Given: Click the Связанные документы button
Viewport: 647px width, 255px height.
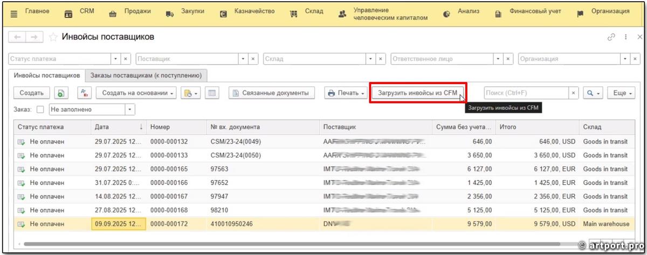Looking at the screenshot, I should coord(272,93).
